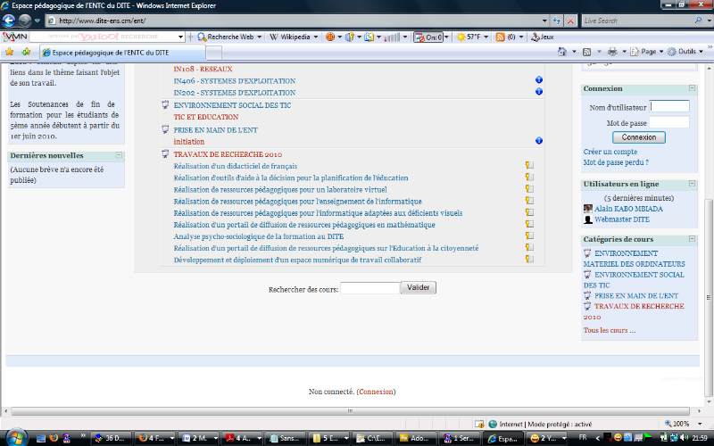Image resolution: width=714 pixels, height=446 pixels.
Task: Click the key icon for laboratoire virtuel row
Action: pyautogui.click(x=529, y=189)
